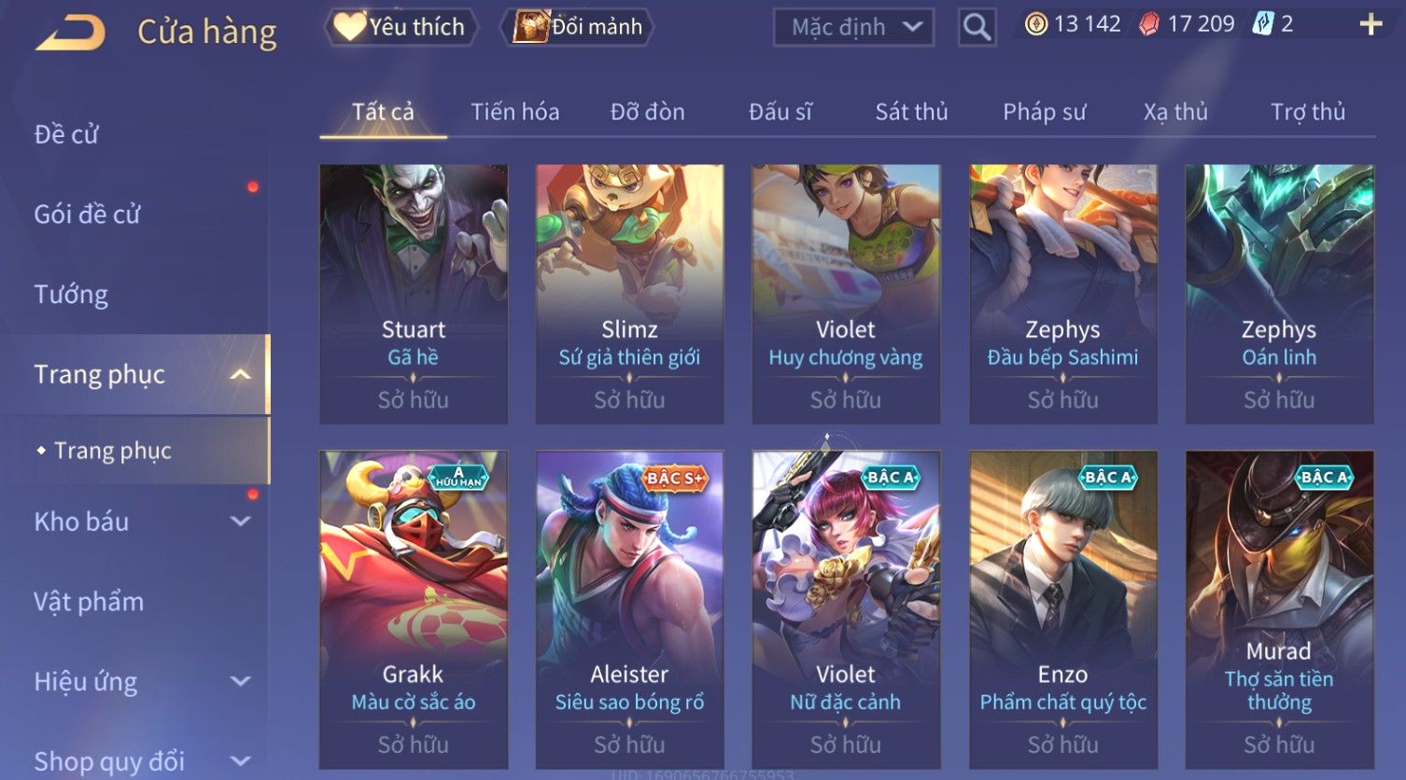This screenshot has width=1406, height=780.
Task: Select the Tiến hóa tab
Action: (514, 112)
